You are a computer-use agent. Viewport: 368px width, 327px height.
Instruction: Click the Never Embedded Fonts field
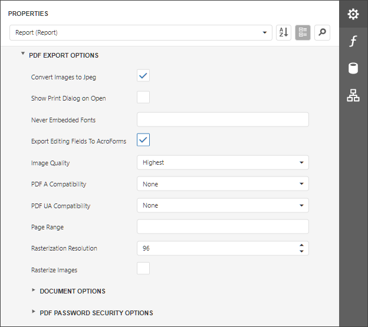click(223, 119)
